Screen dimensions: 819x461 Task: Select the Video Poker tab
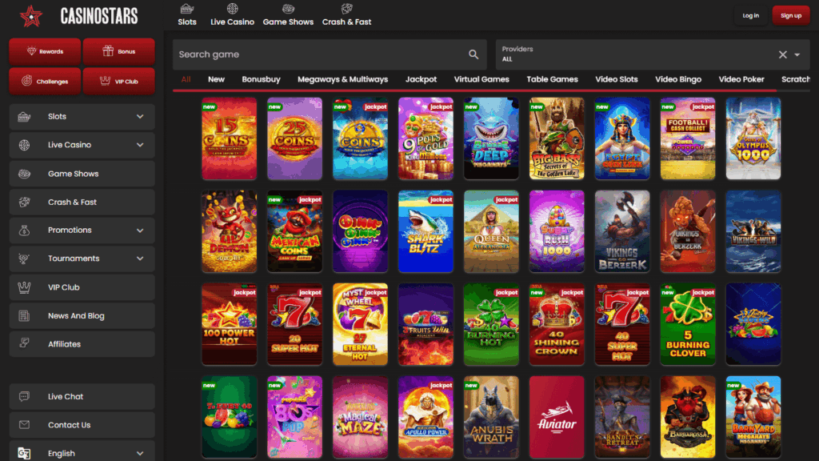[741, 79]
